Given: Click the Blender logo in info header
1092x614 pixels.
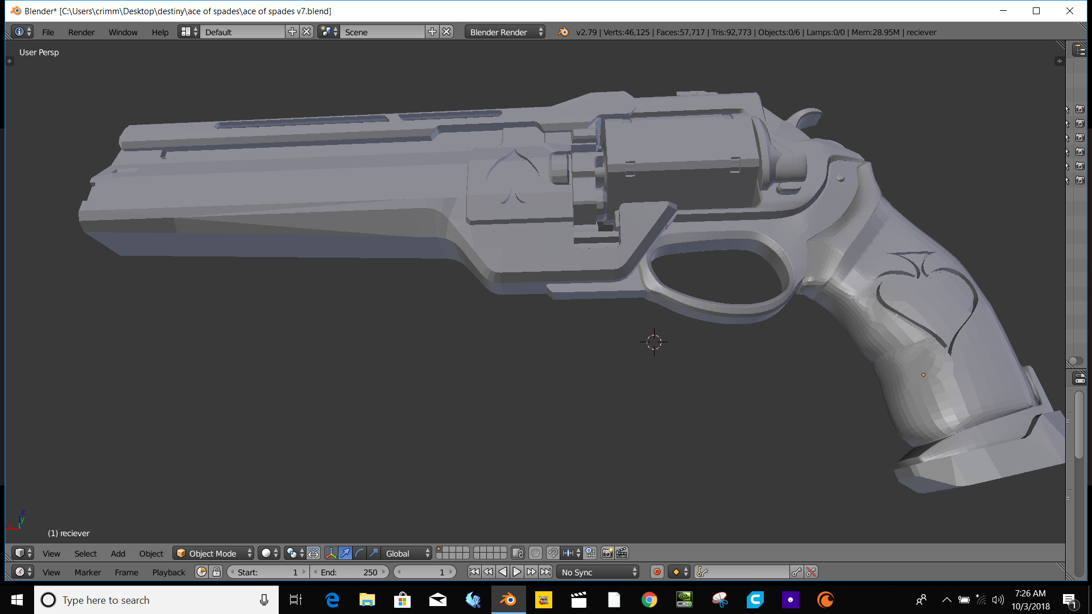Looking at the screenshot, I should point(563,32).
